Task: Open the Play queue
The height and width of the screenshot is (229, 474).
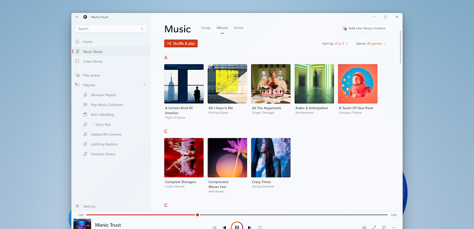Action: 91,75
